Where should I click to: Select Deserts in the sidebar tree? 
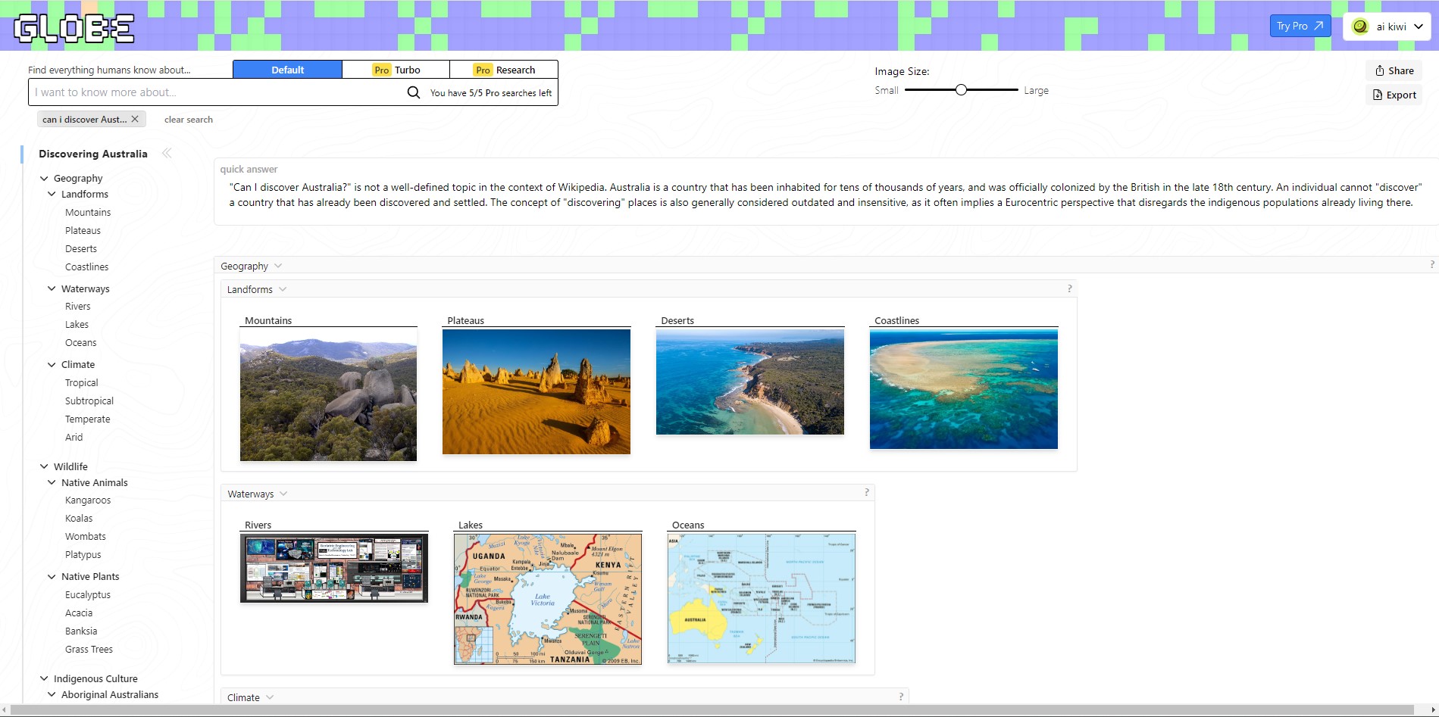coord(81,248)
